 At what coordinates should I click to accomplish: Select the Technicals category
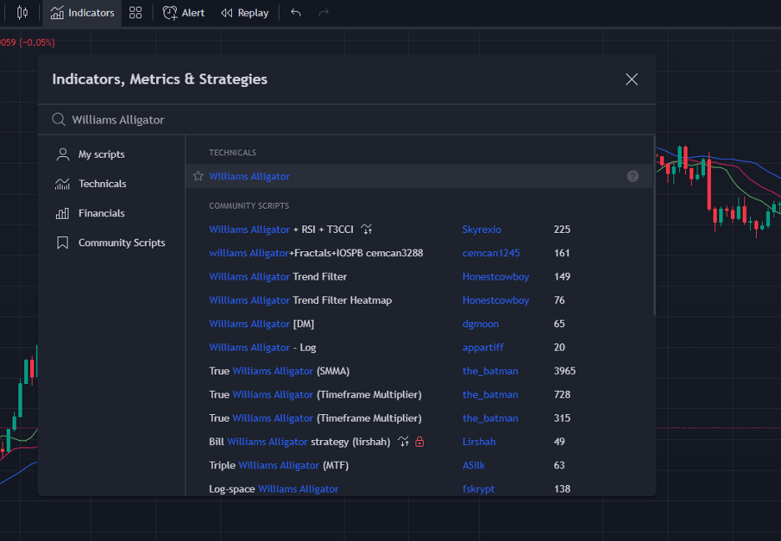point(91,184)
